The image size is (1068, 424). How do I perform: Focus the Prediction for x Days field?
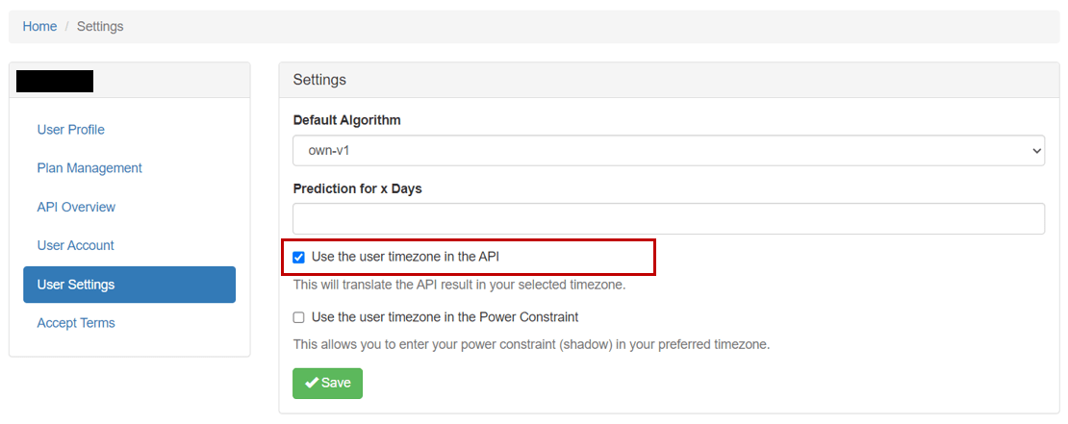pyautogui.click(x=668, y=218)
